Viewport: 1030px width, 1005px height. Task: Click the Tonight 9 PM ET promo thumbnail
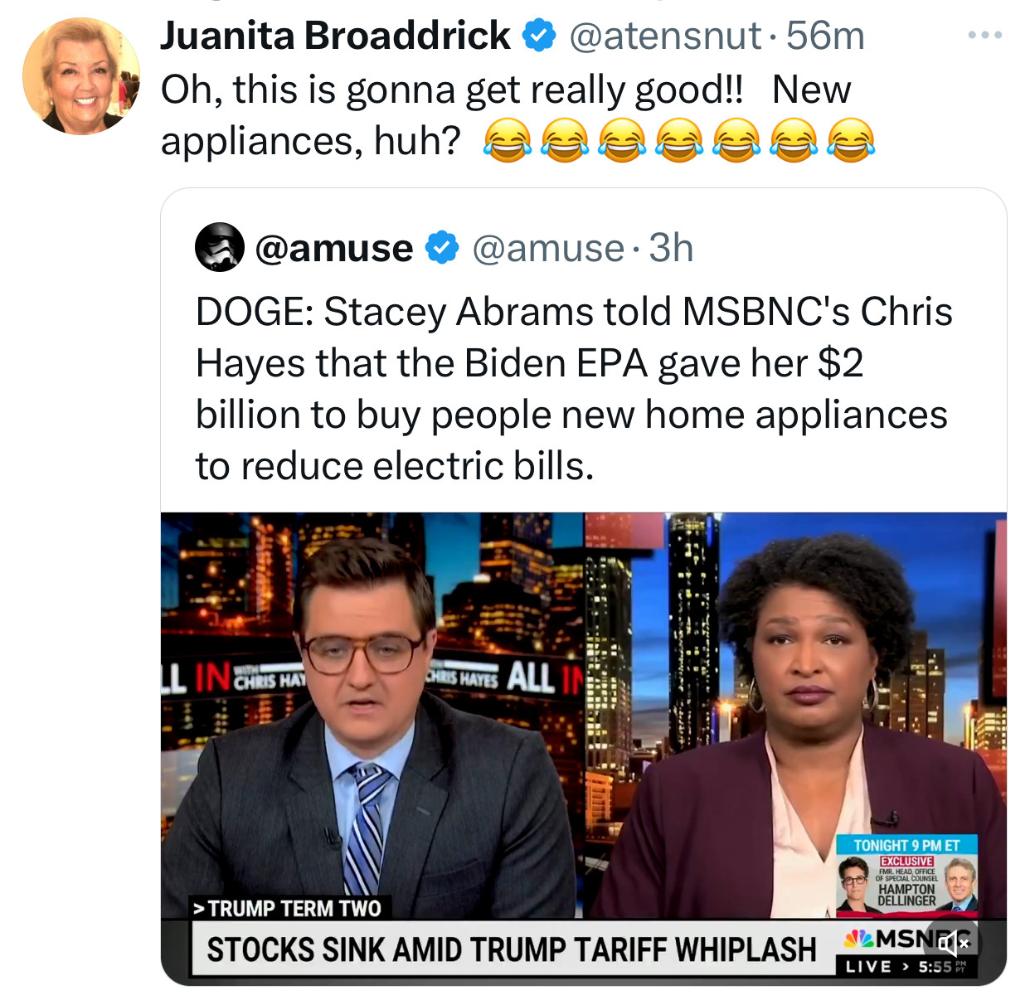(x=906, y=875)
